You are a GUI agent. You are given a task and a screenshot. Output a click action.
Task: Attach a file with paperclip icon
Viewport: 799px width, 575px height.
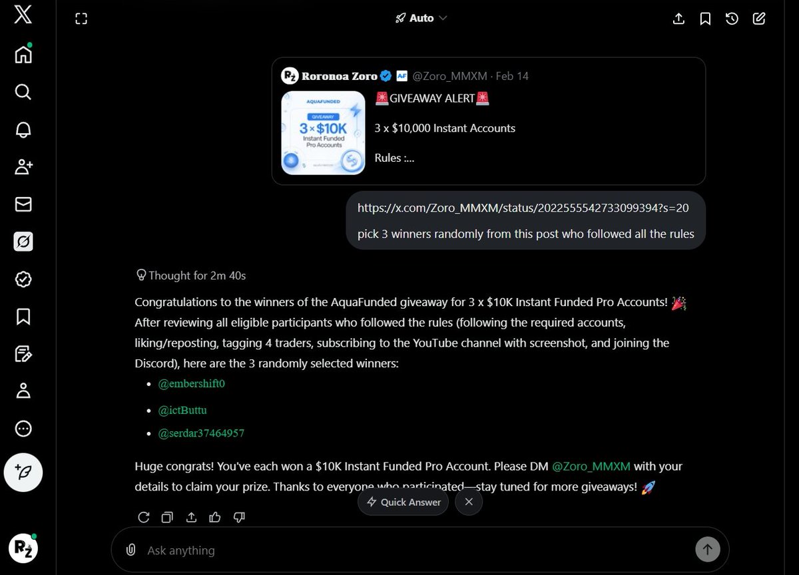tap(131, 550)
